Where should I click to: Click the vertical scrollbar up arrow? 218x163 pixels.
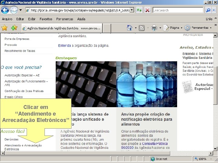pyautogui.click(x=215, y=35)
